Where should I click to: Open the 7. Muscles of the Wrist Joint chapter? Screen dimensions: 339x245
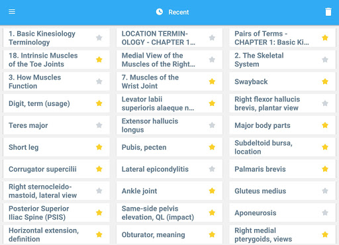tap(169, 81)
